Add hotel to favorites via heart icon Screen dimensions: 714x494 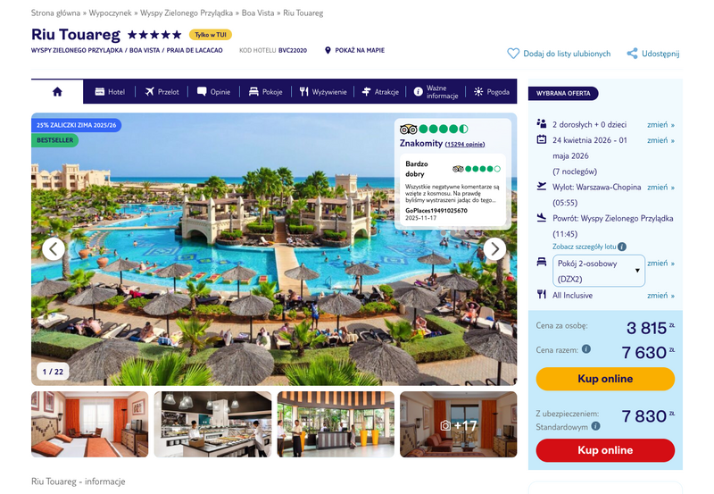(513, 54)
